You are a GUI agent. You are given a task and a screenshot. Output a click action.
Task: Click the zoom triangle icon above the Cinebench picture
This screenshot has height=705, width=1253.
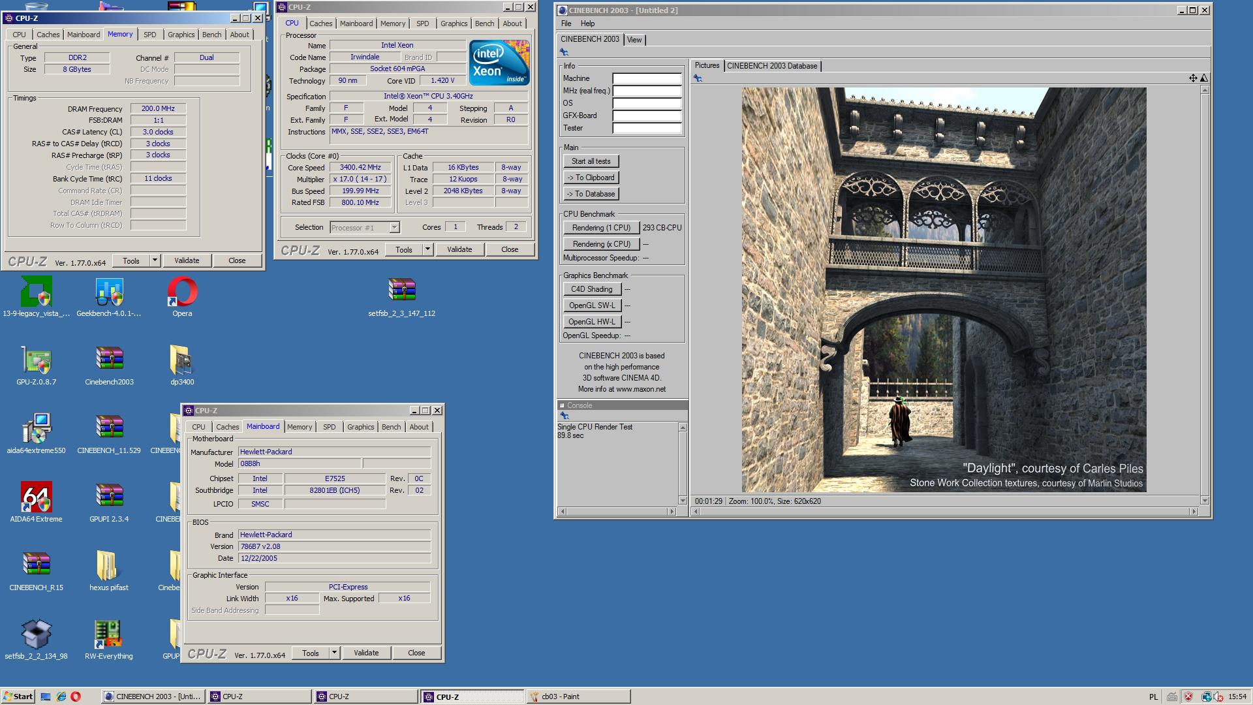[x=1204, y=78]
